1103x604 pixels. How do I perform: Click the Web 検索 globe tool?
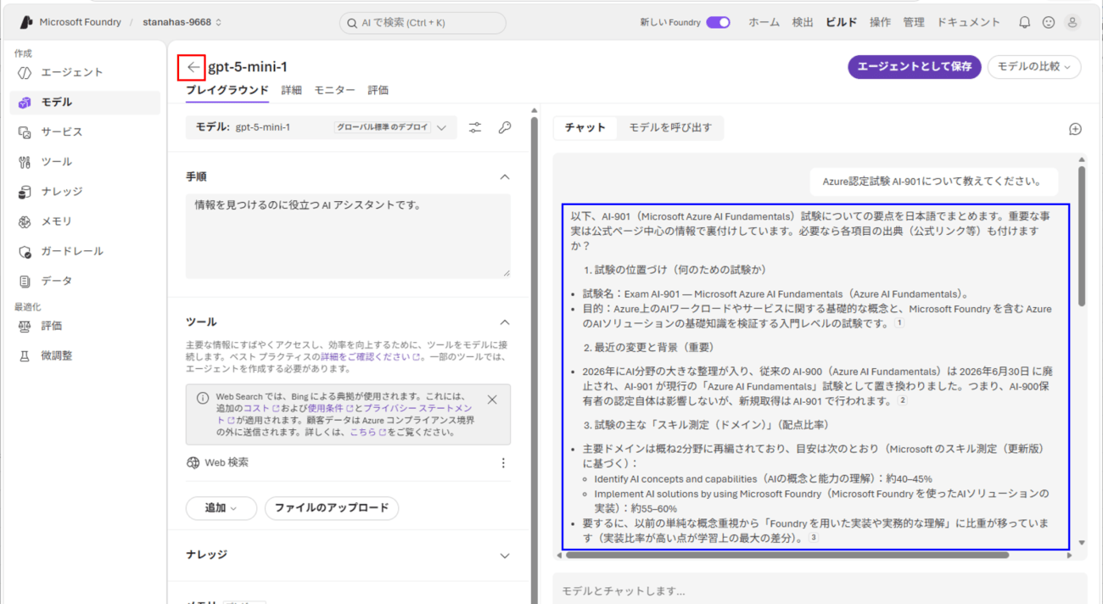click(x=193, y=463)
